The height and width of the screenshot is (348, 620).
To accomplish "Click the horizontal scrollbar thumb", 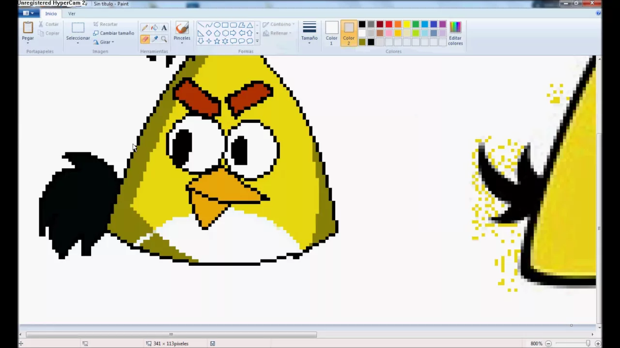I will pyautogui.click(x=171, y=334).
